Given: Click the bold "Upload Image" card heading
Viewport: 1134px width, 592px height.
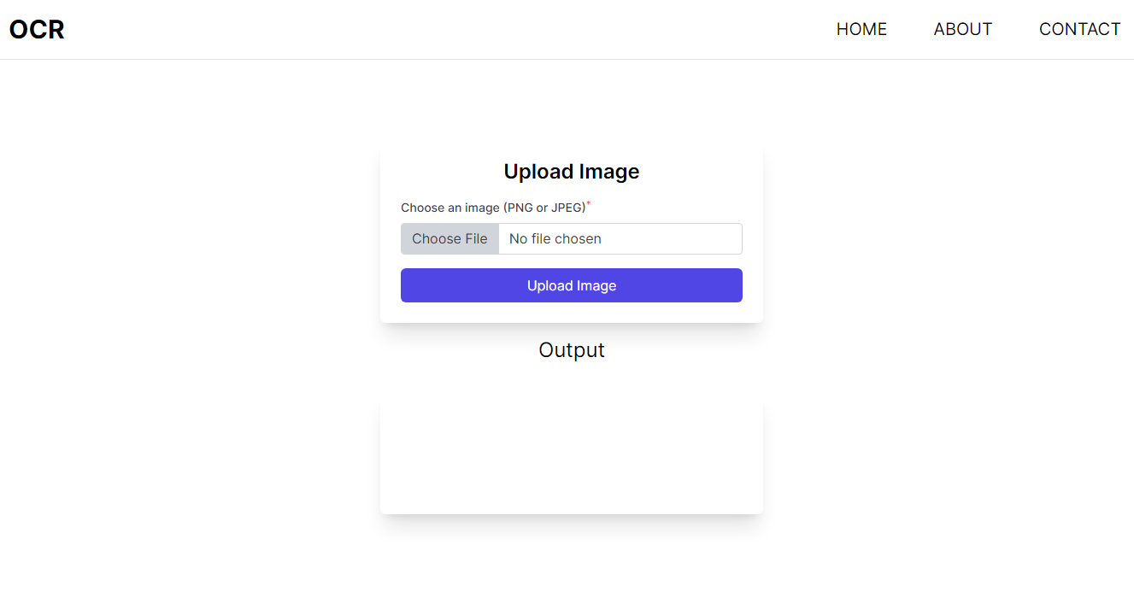Looking at the screenshot, I should click(571, 172).
